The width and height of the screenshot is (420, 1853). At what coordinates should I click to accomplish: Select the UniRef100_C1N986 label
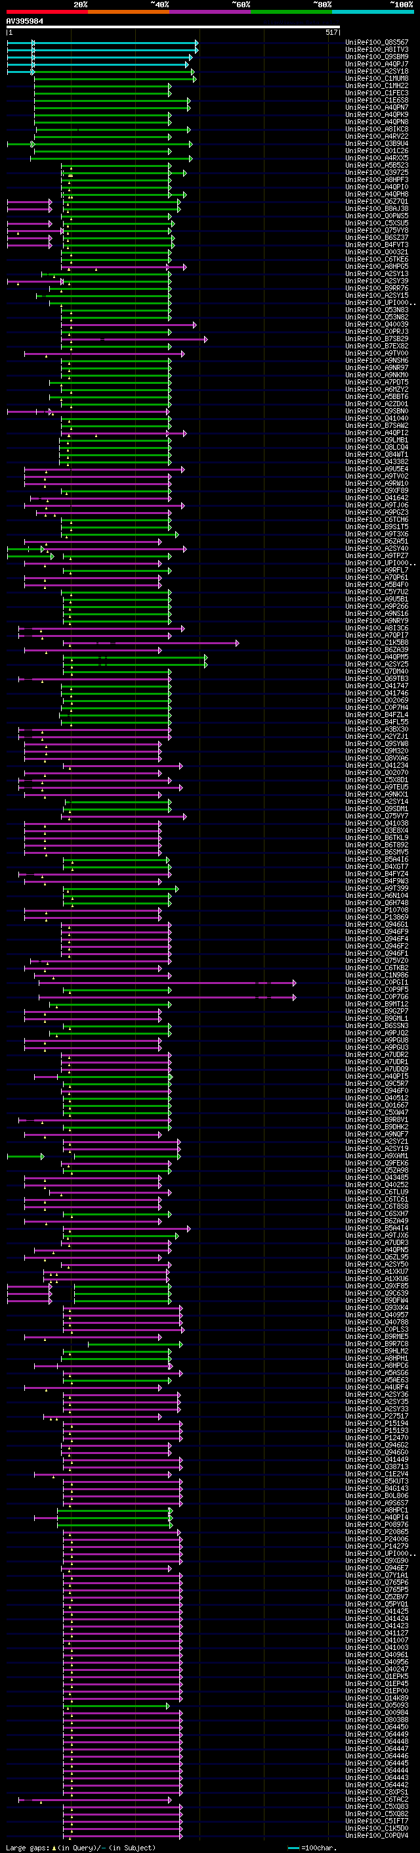click(x=377, y=975)
